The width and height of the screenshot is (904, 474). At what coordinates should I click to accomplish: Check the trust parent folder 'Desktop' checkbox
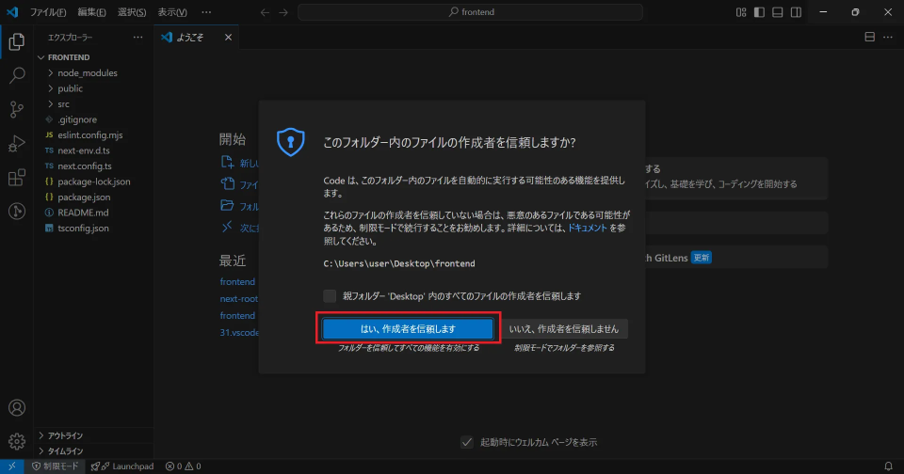point(330,296)
